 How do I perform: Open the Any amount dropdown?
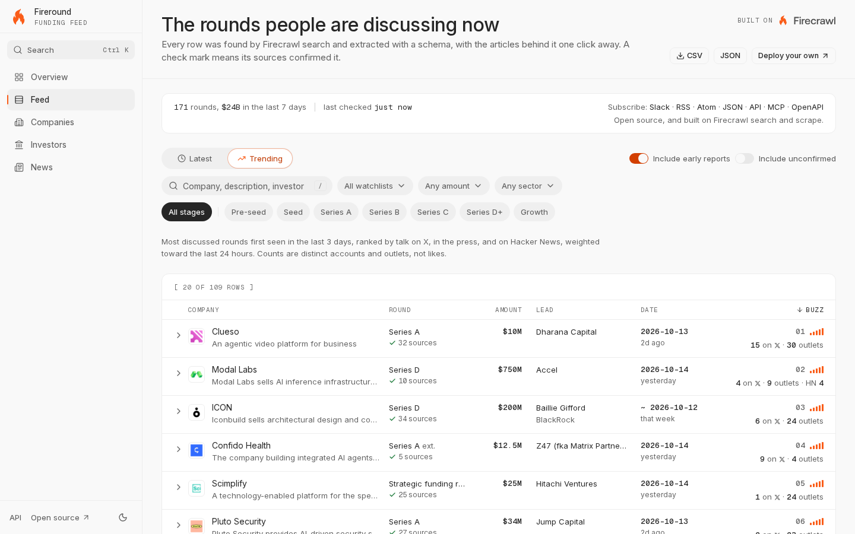454,186
